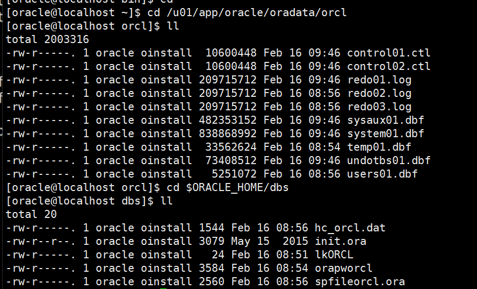Click the time 08:54 in temp01.dbf row
Image resolution: width=477 pixels, height=289 pixels.
click(324, 147)
